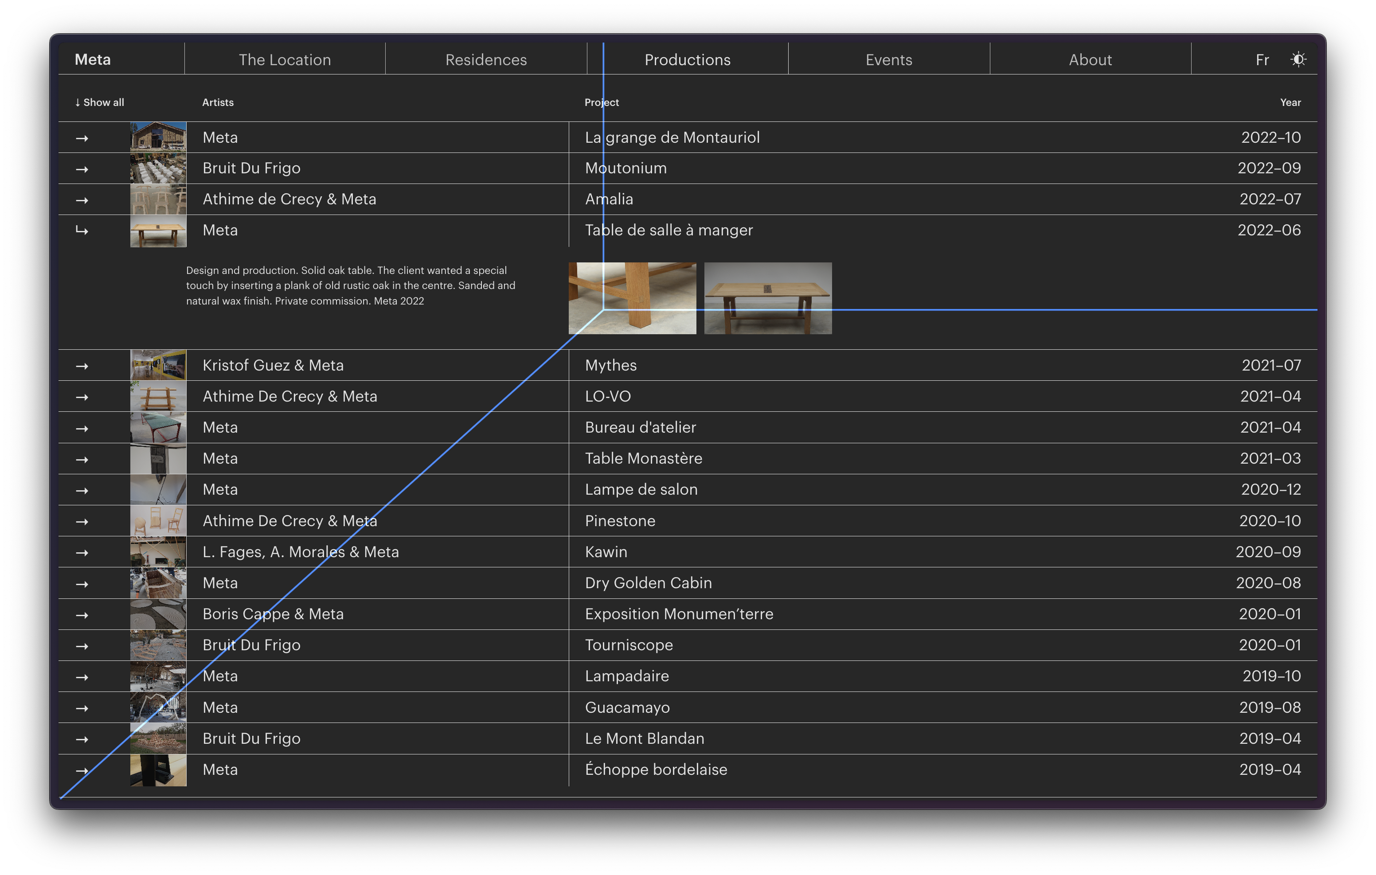This screenshot has width=1376, height=875.
Task: Go to the Residences tab
Action: (x=486, y=59)
